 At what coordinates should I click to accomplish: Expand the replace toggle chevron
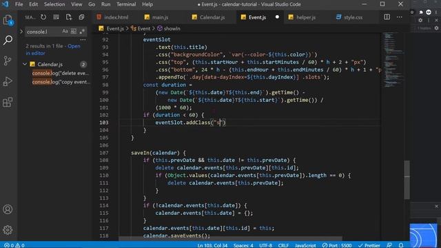[21, 32]
